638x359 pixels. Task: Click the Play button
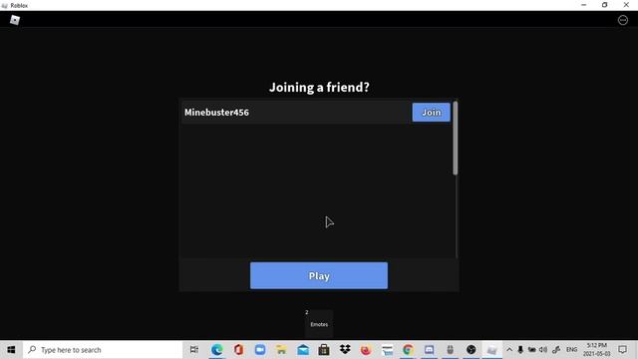(x=319, y=276)
